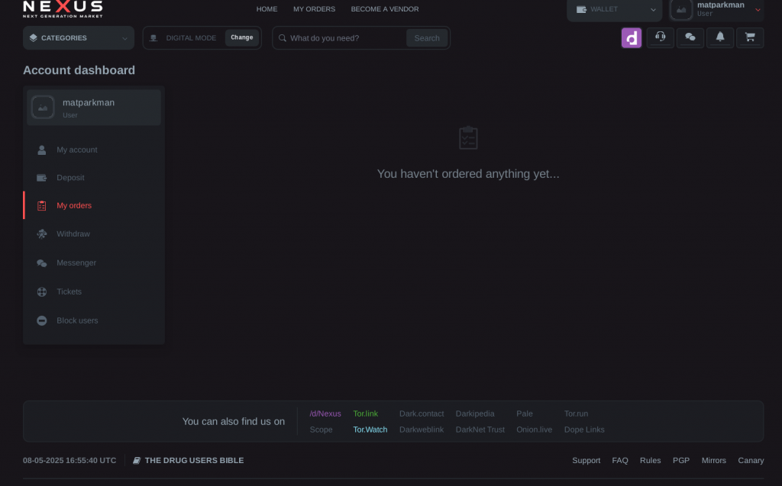
Task: Open the DarkNet Trust link
Action: pos(480,430)
